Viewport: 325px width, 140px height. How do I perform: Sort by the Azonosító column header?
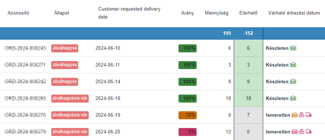click(18, 13)
